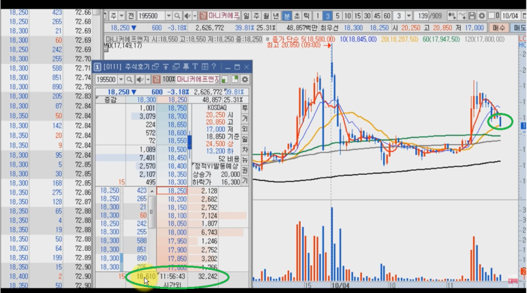Open the custom interval dropdown showing 3
The height and width of the screenshot is (293, 527).
(408, 16)
